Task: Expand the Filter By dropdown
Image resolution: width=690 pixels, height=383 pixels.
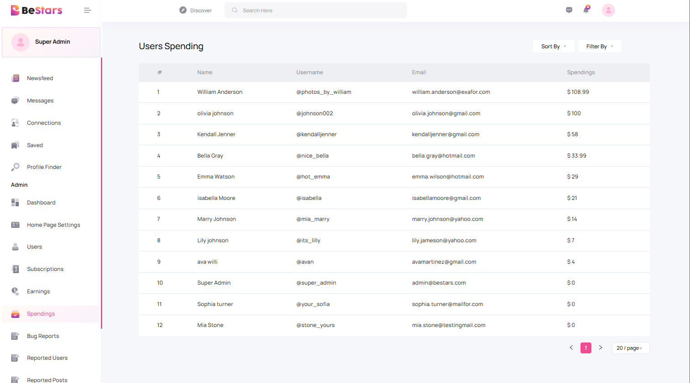Action: coord(599,46)
